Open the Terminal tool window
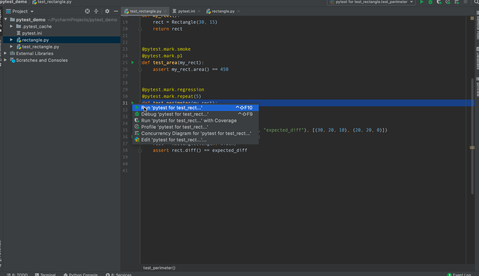The height and width of the screenshot is (276, 479). [45, 274]
